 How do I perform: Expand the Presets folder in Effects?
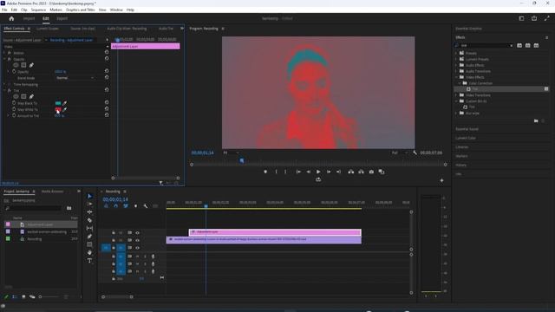456,53
